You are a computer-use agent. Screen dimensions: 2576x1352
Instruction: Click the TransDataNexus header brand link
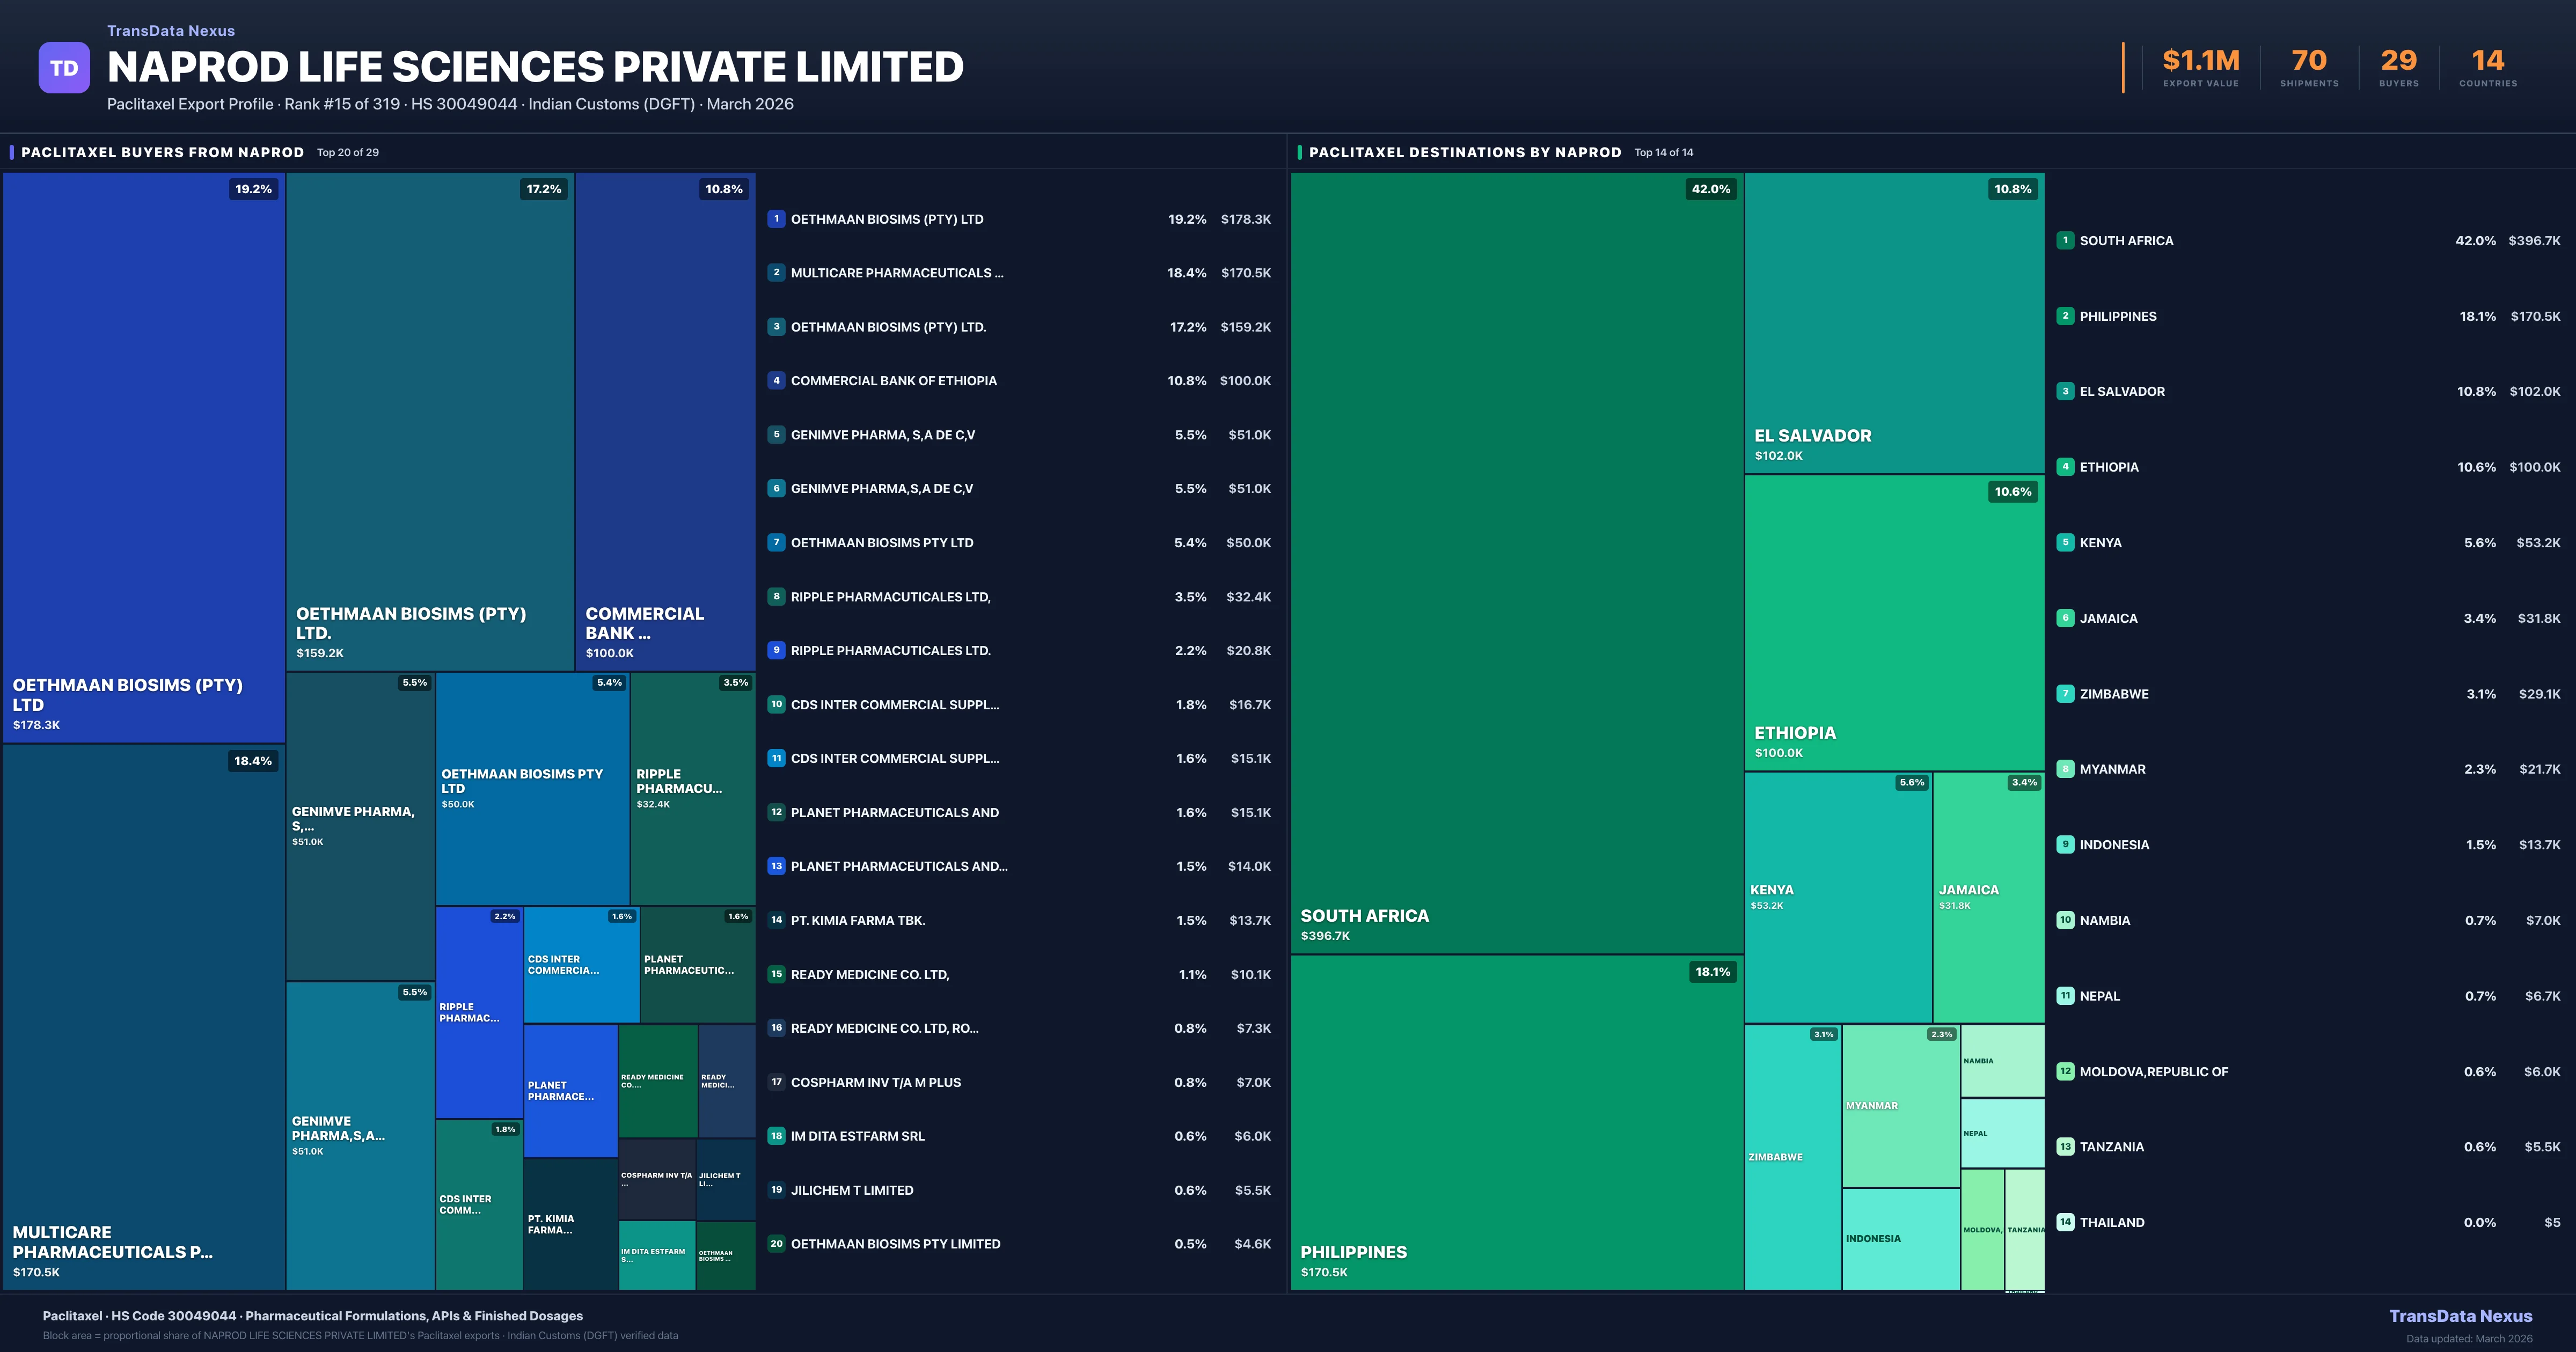pyautogui.click(x=171, y=31)
